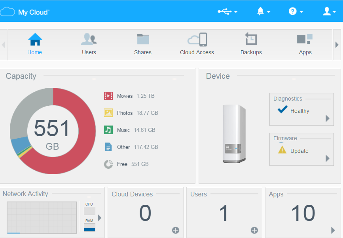Select the Cloud Access icon

coord(197,40)
